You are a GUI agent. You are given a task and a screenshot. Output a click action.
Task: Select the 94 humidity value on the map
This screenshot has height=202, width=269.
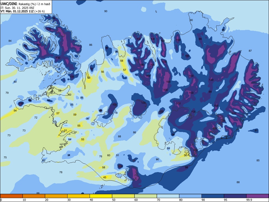pos(116,52)
